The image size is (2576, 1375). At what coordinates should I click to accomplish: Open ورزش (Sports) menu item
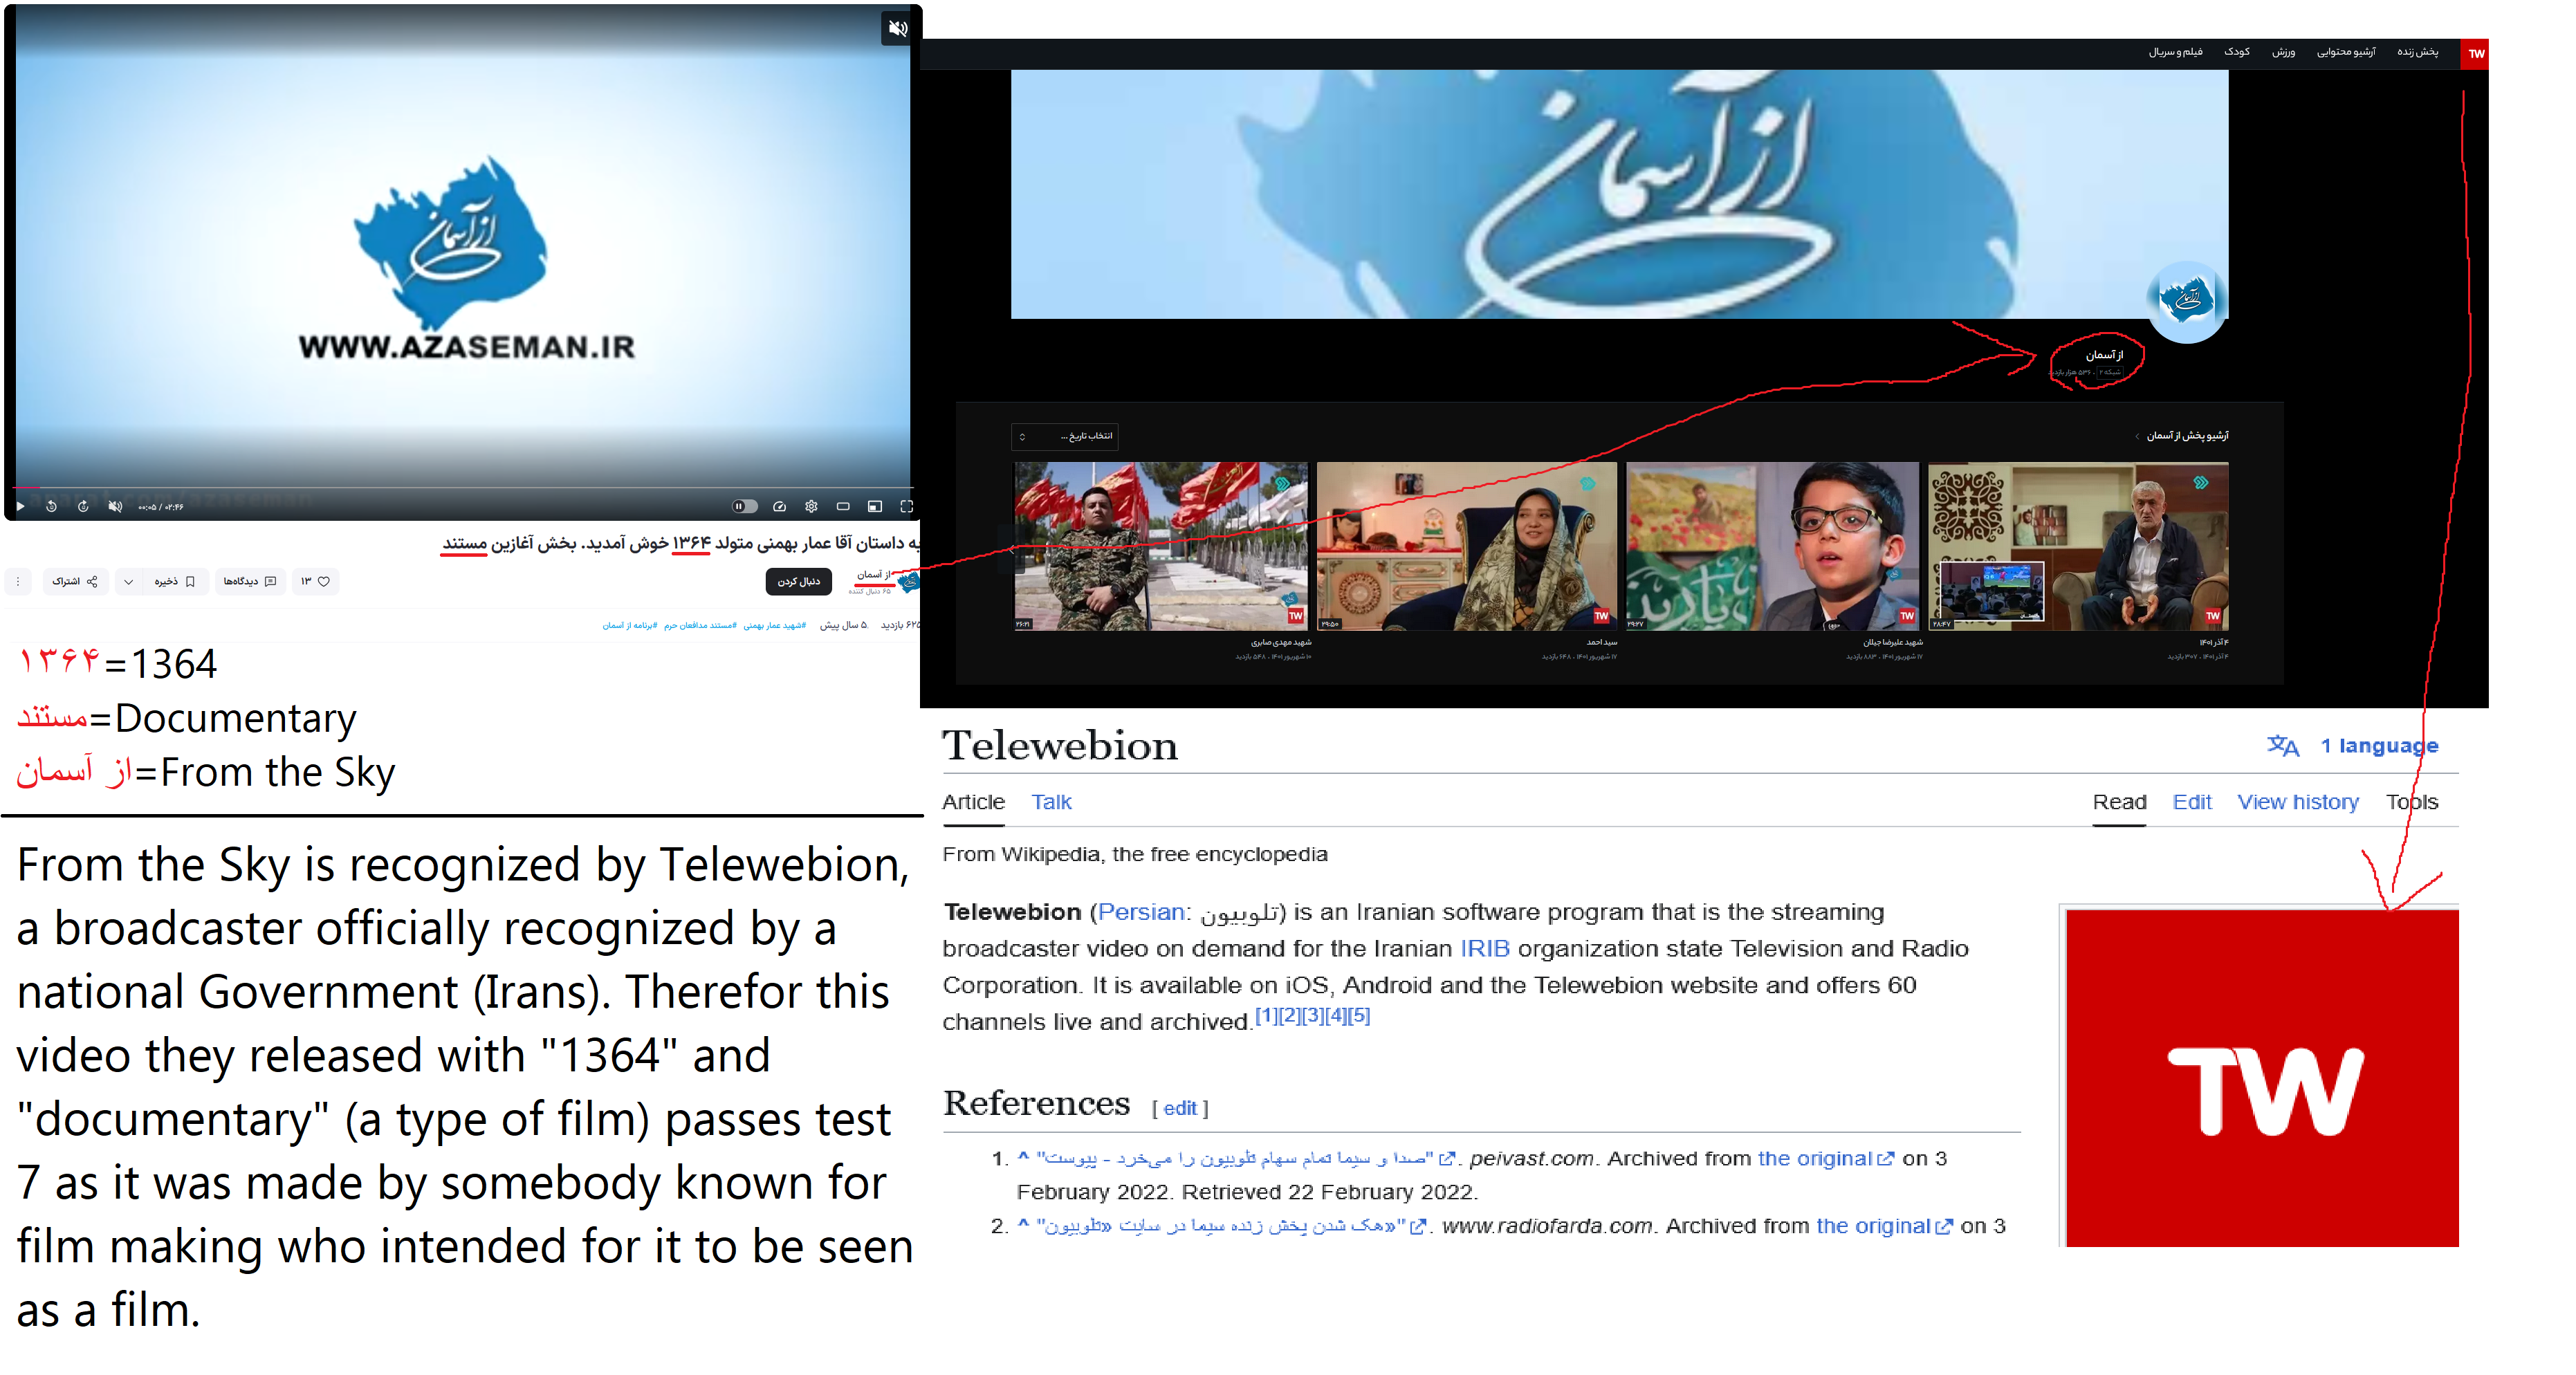pos(2283,52)
